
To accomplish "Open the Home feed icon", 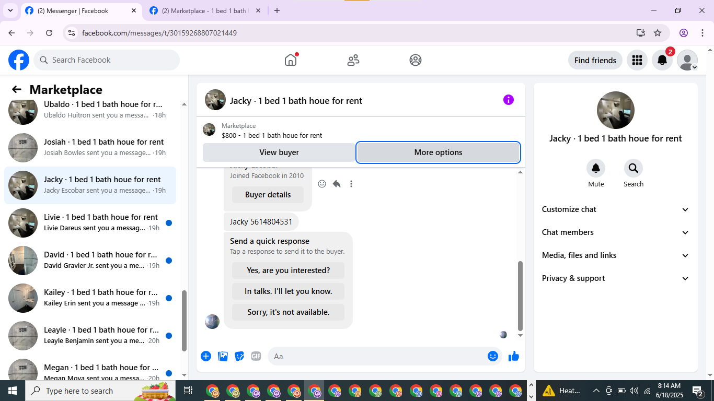I will [x=291, y=60].
